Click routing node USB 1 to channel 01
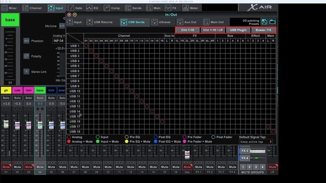This screenshot has width=326, height=183. (x=86, y=46)
